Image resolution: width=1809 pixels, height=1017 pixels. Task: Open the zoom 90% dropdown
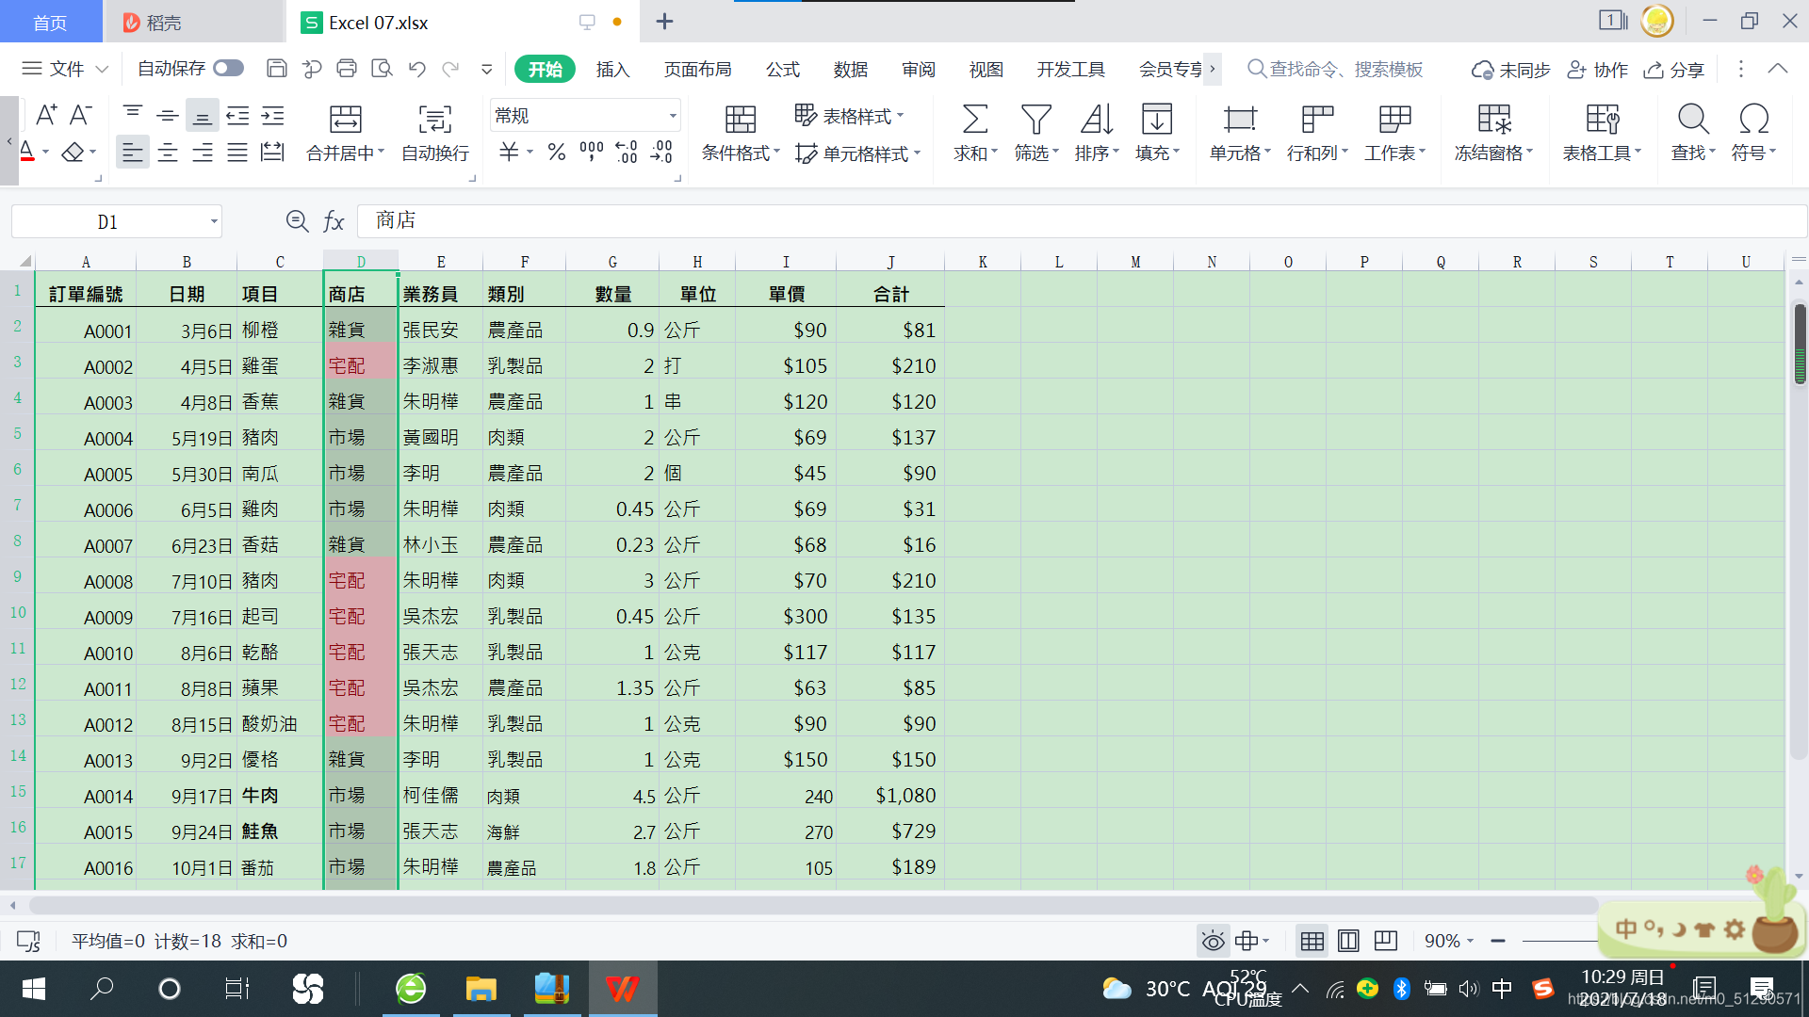1470,941
